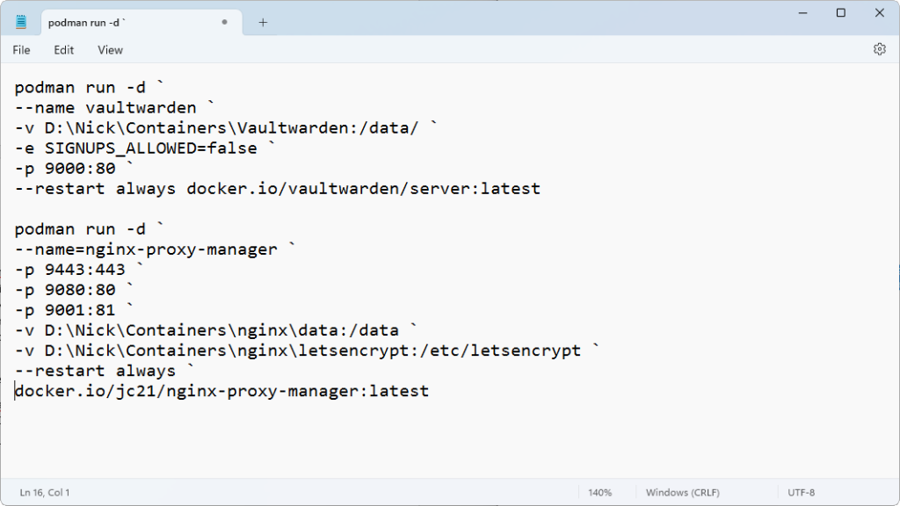The width and height of the screenshot is (900, 506).
Task: Maximize the Notepad window
Action: pyautogui.click(x=841, y=13)
